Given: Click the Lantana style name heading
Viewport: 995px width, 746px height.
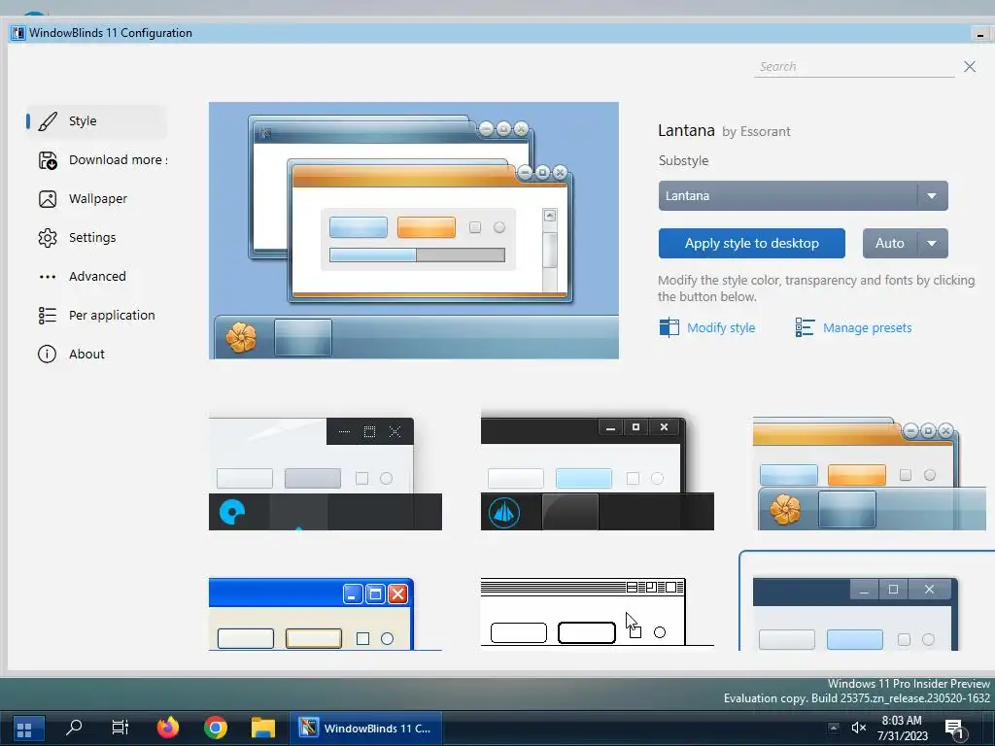Looking at the screenshot, I should (686, 131).
